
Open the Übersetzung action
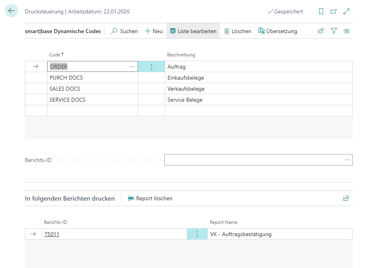click(278, 31)
